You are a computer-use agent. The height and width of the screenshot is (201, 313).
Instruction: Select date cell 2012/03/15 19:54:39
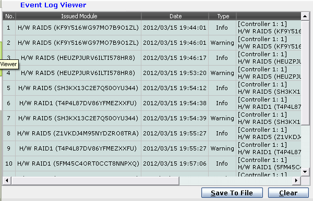coord(175,118)
